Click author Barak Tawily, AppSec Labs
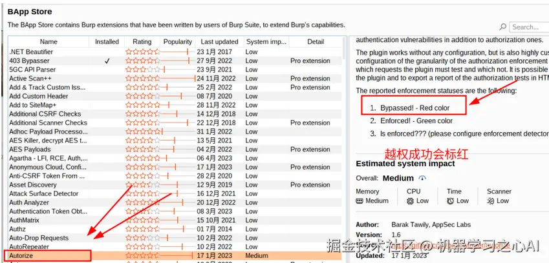549x263 pixels. point(431,224)
